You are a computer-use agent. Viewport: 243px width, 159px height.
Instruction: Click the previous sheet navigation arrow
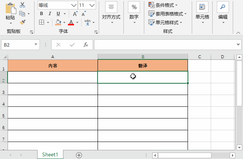tap(10, 155)
